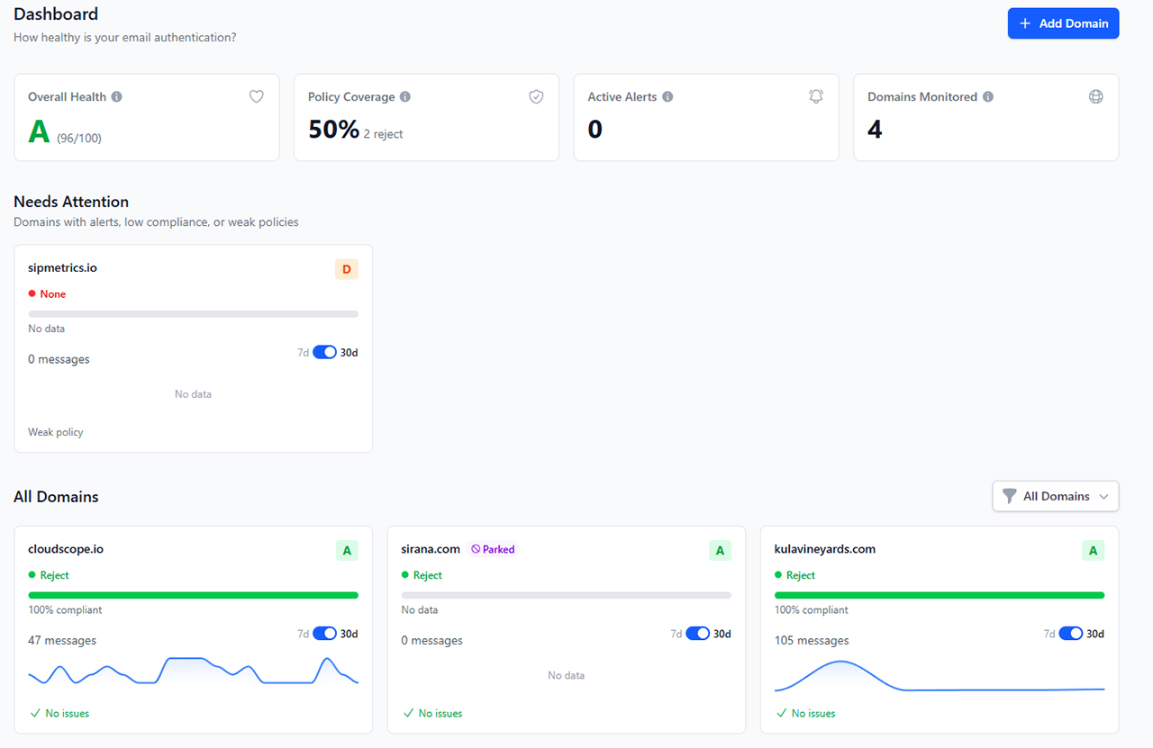Click the D grade badge on sipmetrics.io

(347, 269)
